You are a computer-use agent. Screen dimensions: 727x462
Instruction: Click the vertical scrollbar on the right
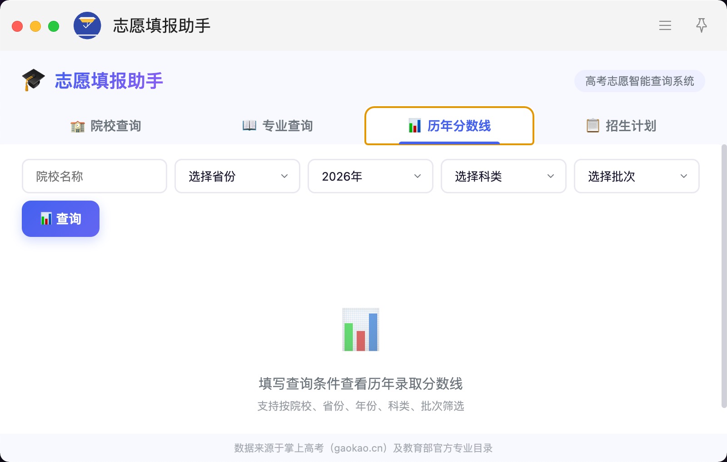tap(724, 276)
